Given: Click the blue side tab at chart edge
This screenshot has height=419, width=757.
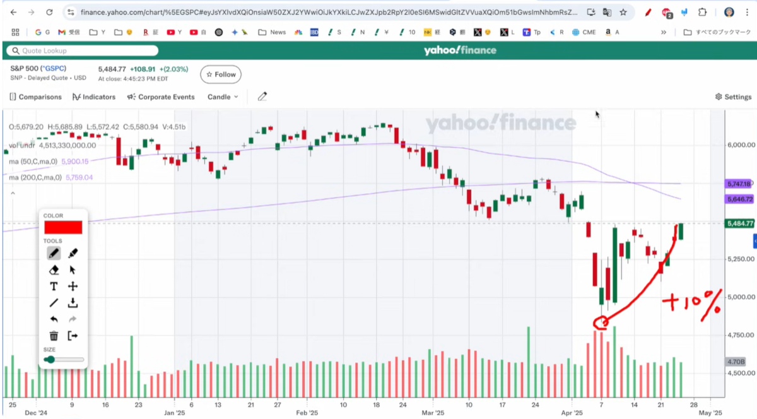Looking at the screenshot, I should 754,241.
